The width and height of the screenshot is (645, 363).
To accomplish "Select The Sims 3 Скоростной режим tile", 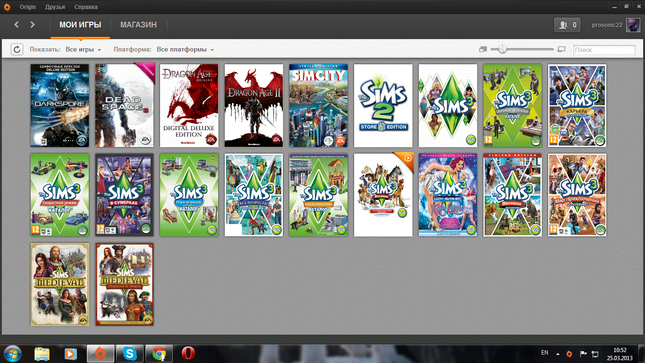I will pos(59,195).
